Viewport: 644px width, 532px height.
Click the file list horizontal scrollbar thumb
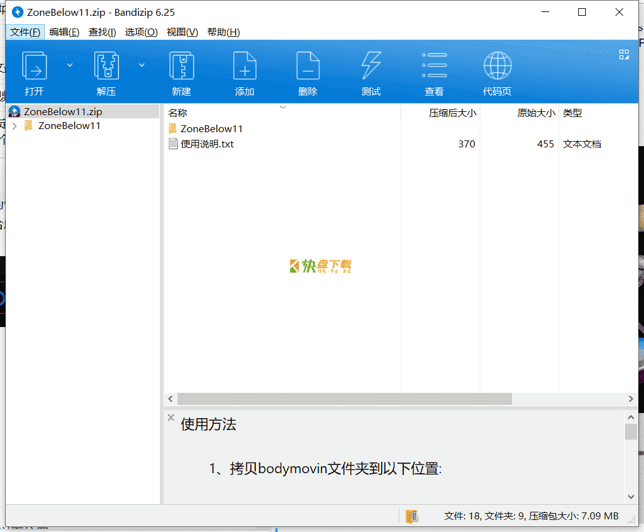click(344, 399)
